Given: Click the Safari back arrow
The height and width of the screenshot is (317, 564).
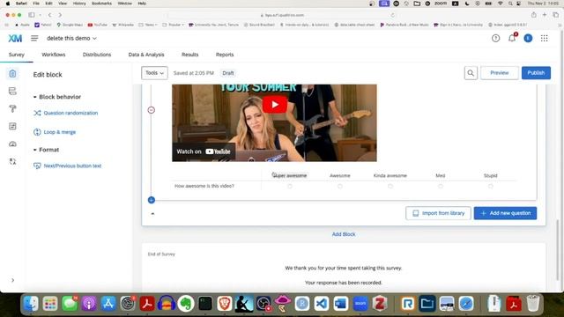Looking at the screenshot, I should click(x=50, y=15).
